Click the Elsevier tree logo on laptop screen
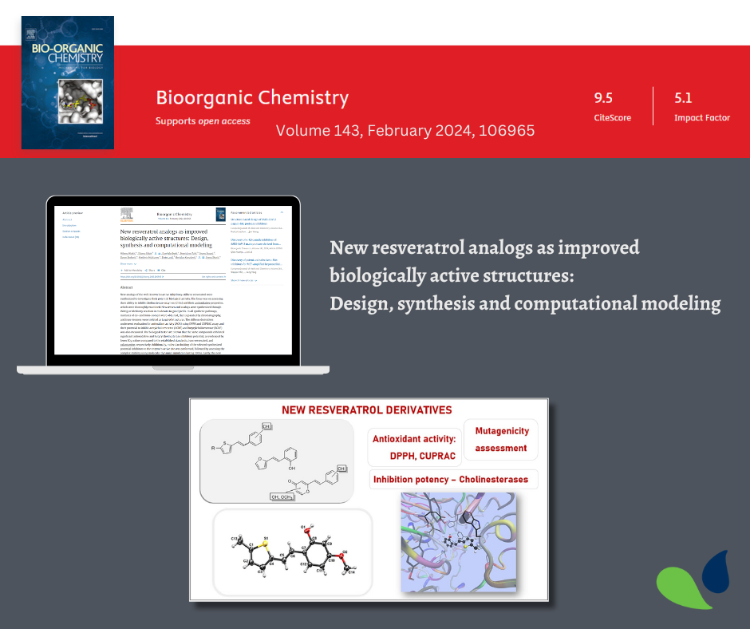 pyautogui.click(x=127, y=215)
